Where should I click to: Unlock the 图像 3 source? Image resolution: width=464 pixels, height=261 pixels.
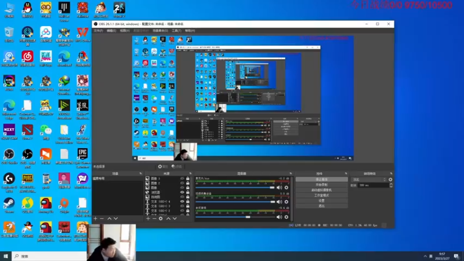[x=187, y=179]
